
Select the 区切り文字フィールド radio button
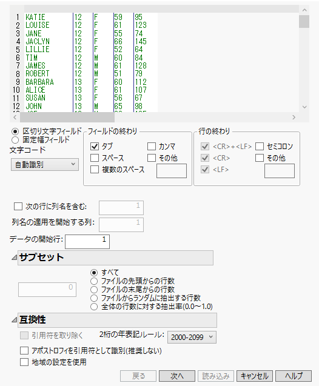(15, 131)
